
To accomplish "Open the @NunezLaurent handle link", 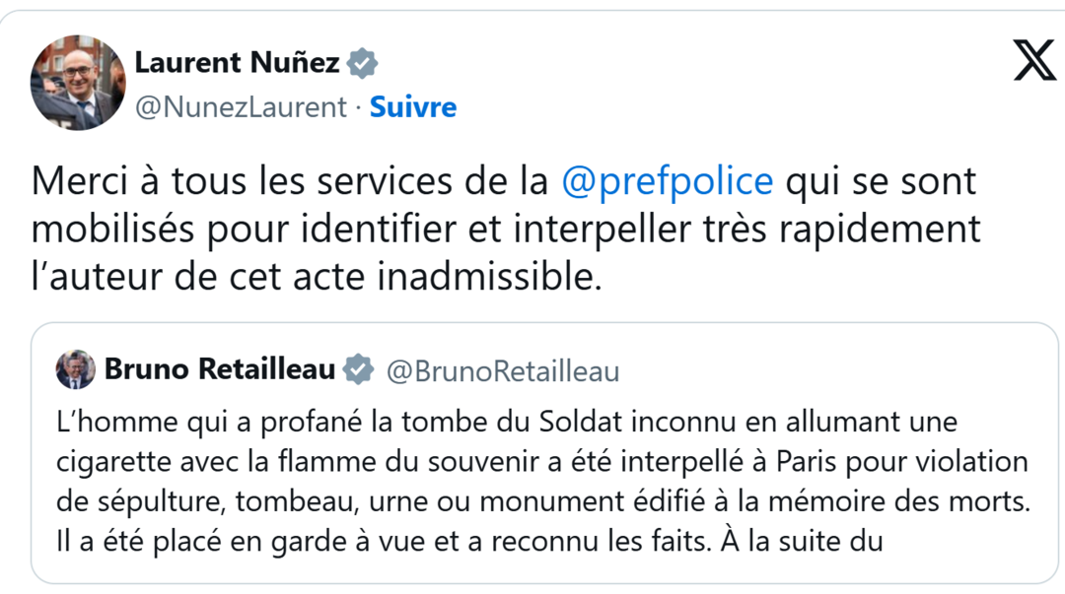I will tap(241, 106).
